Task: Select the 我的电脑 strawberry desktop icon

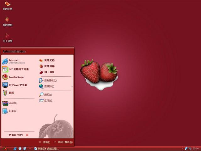Action: pyautogui.click(x=8, y=22)
